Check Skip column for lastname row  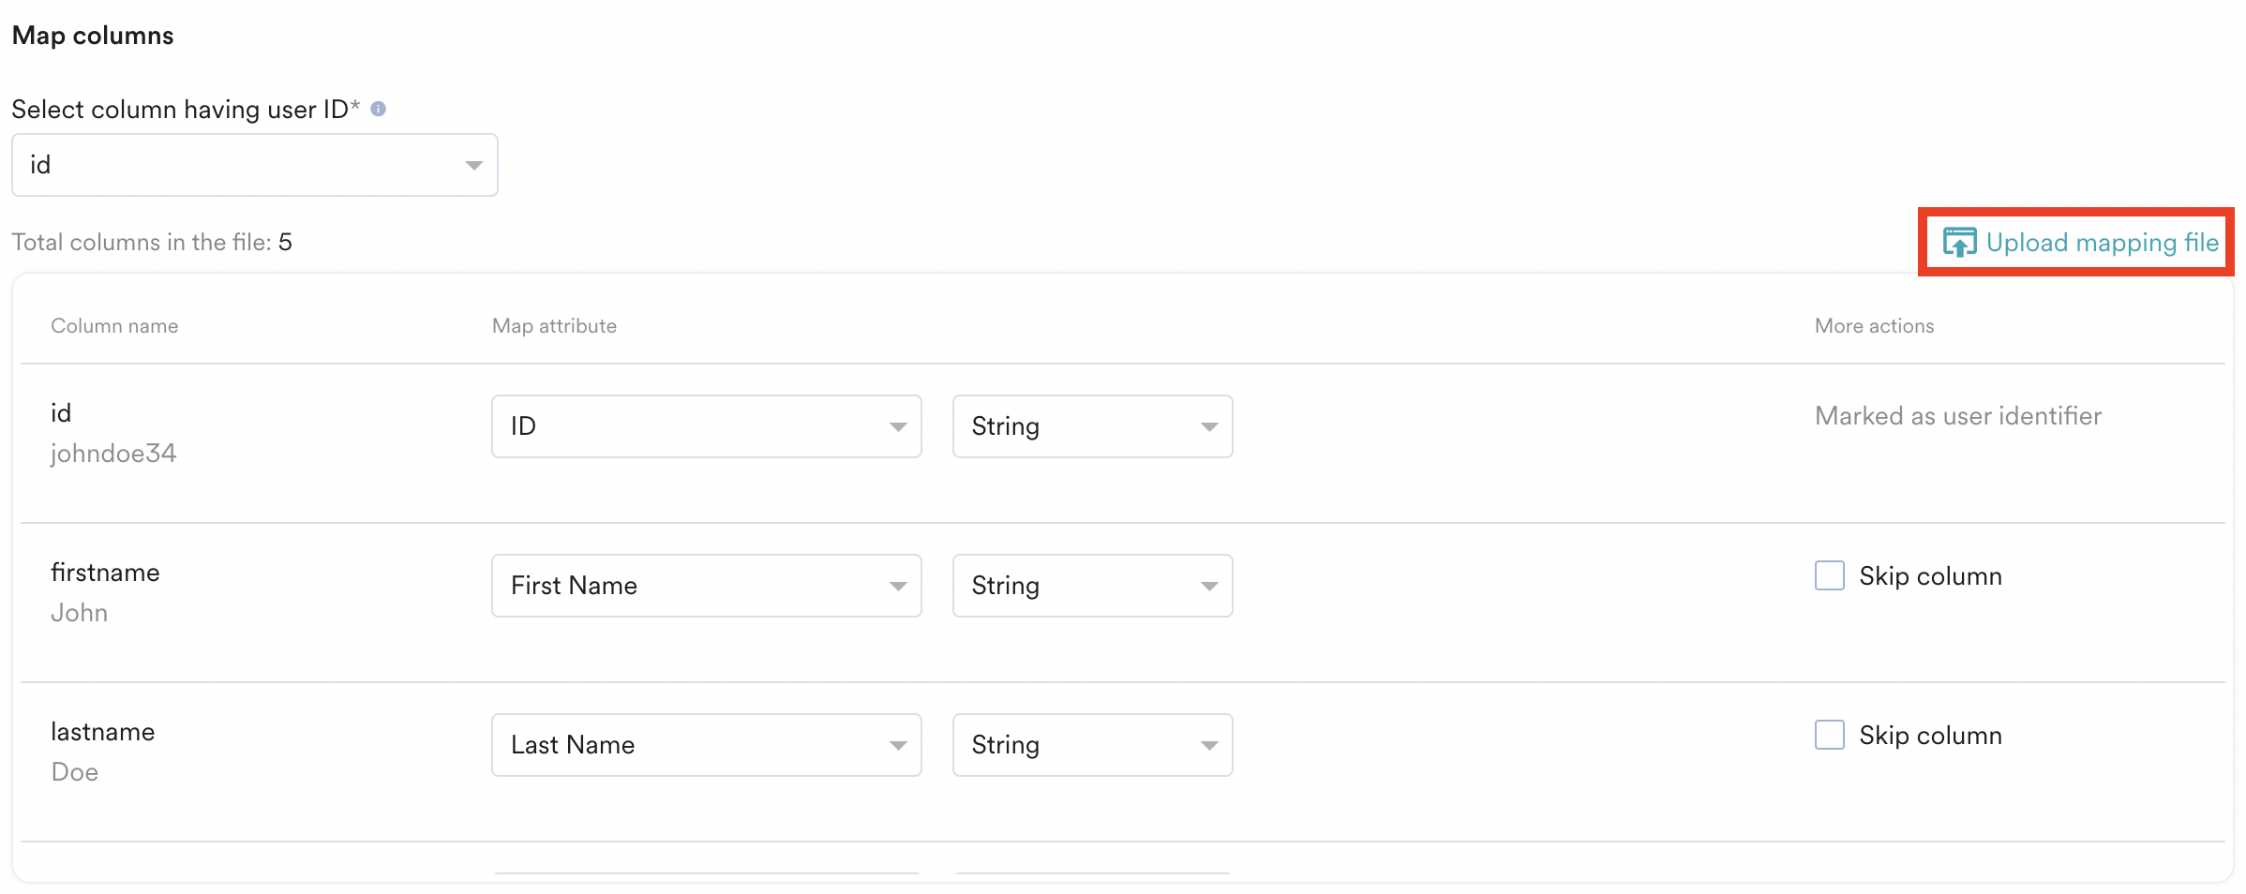click(x=1830, y=735)
